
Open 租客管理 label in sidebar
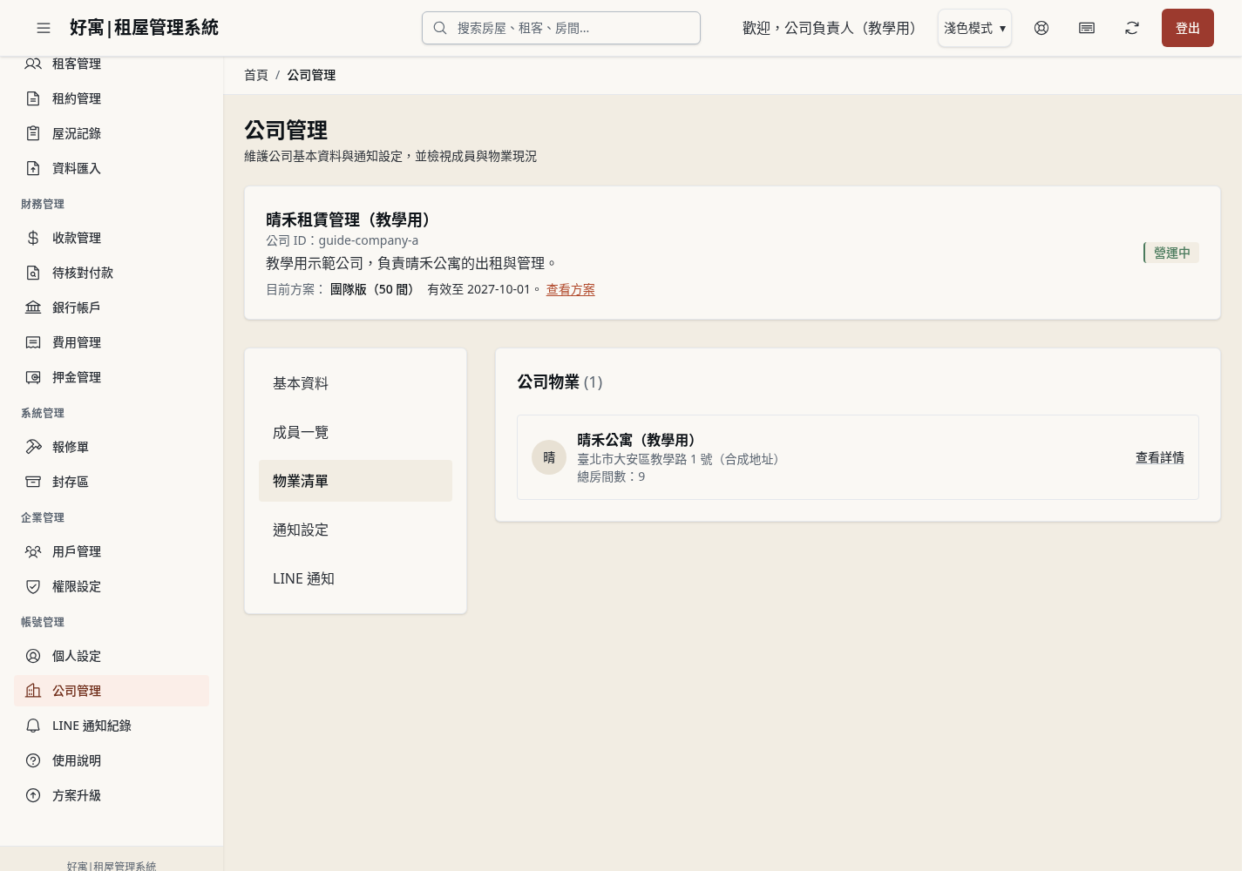[77, 64]
